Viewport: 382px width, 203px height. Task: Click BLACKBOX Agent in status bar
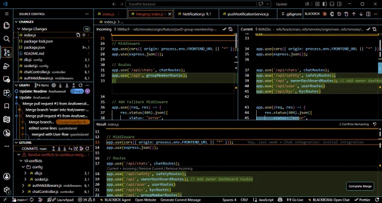point(115,200)
